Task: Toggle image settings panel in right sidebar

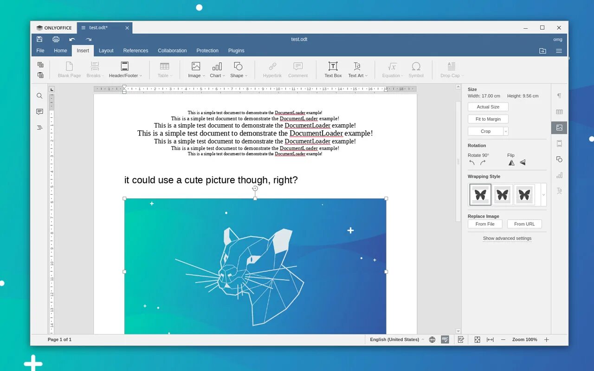Action: coord(559,128)
